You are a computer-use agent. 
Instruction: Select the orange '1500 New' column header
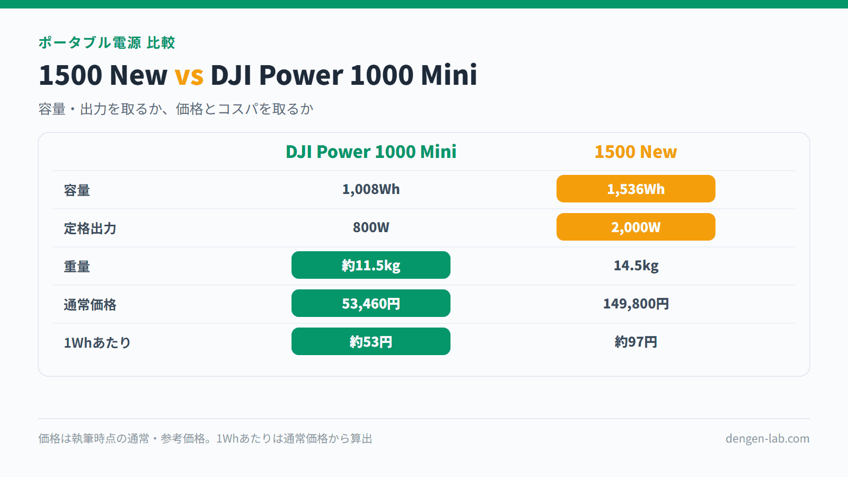point(635,152)
